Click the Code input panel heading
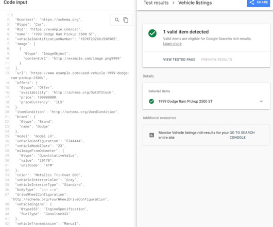273x227 pixels. (15, 2)
